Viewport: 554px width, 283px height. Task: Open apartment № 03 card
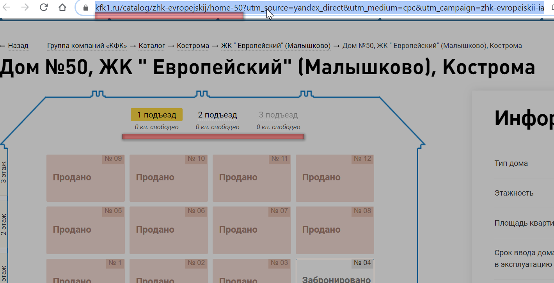(252, 271)
